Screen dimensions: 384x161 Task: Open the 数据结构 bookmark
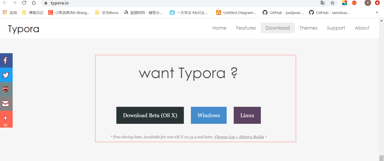pyautogui.click(x=143, y=13)
